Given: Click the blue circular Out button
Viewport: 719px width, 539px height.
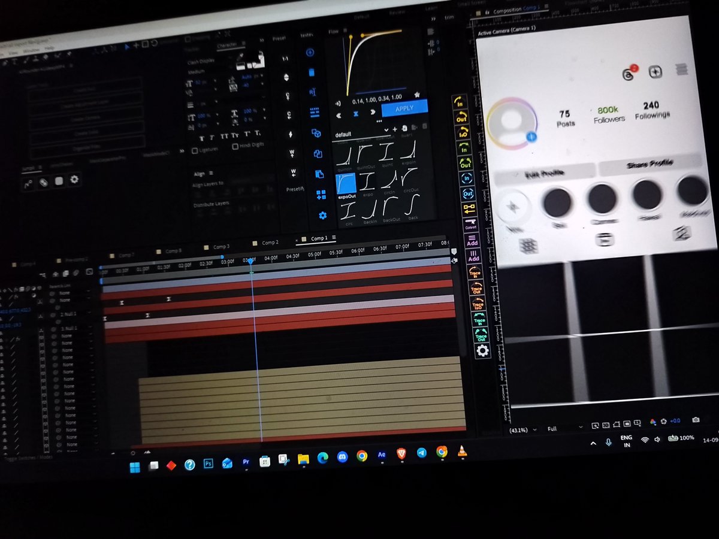Looking at the screenshot, I should [x=467, y=193].
